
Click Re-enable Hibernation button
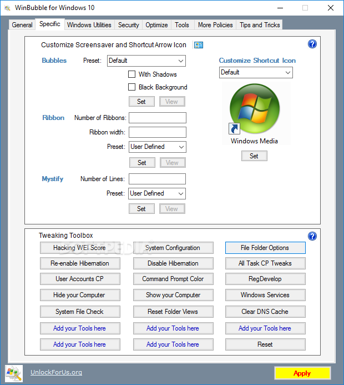click(x=80, y=263)
